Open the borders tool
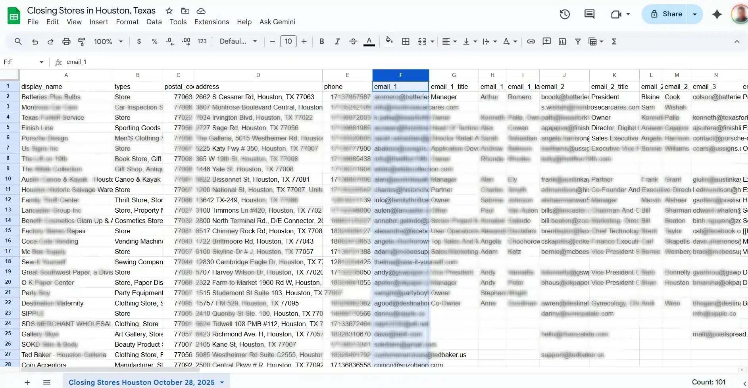 coord(406,42)
